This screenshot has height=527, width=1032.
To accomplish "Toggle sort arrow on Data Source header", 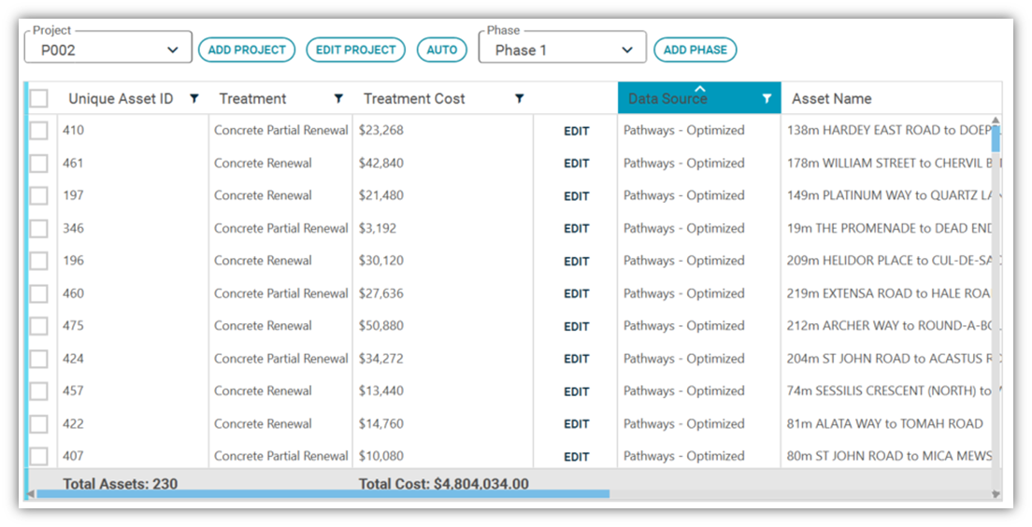I will pyautogui.click(x=699, y=88).
